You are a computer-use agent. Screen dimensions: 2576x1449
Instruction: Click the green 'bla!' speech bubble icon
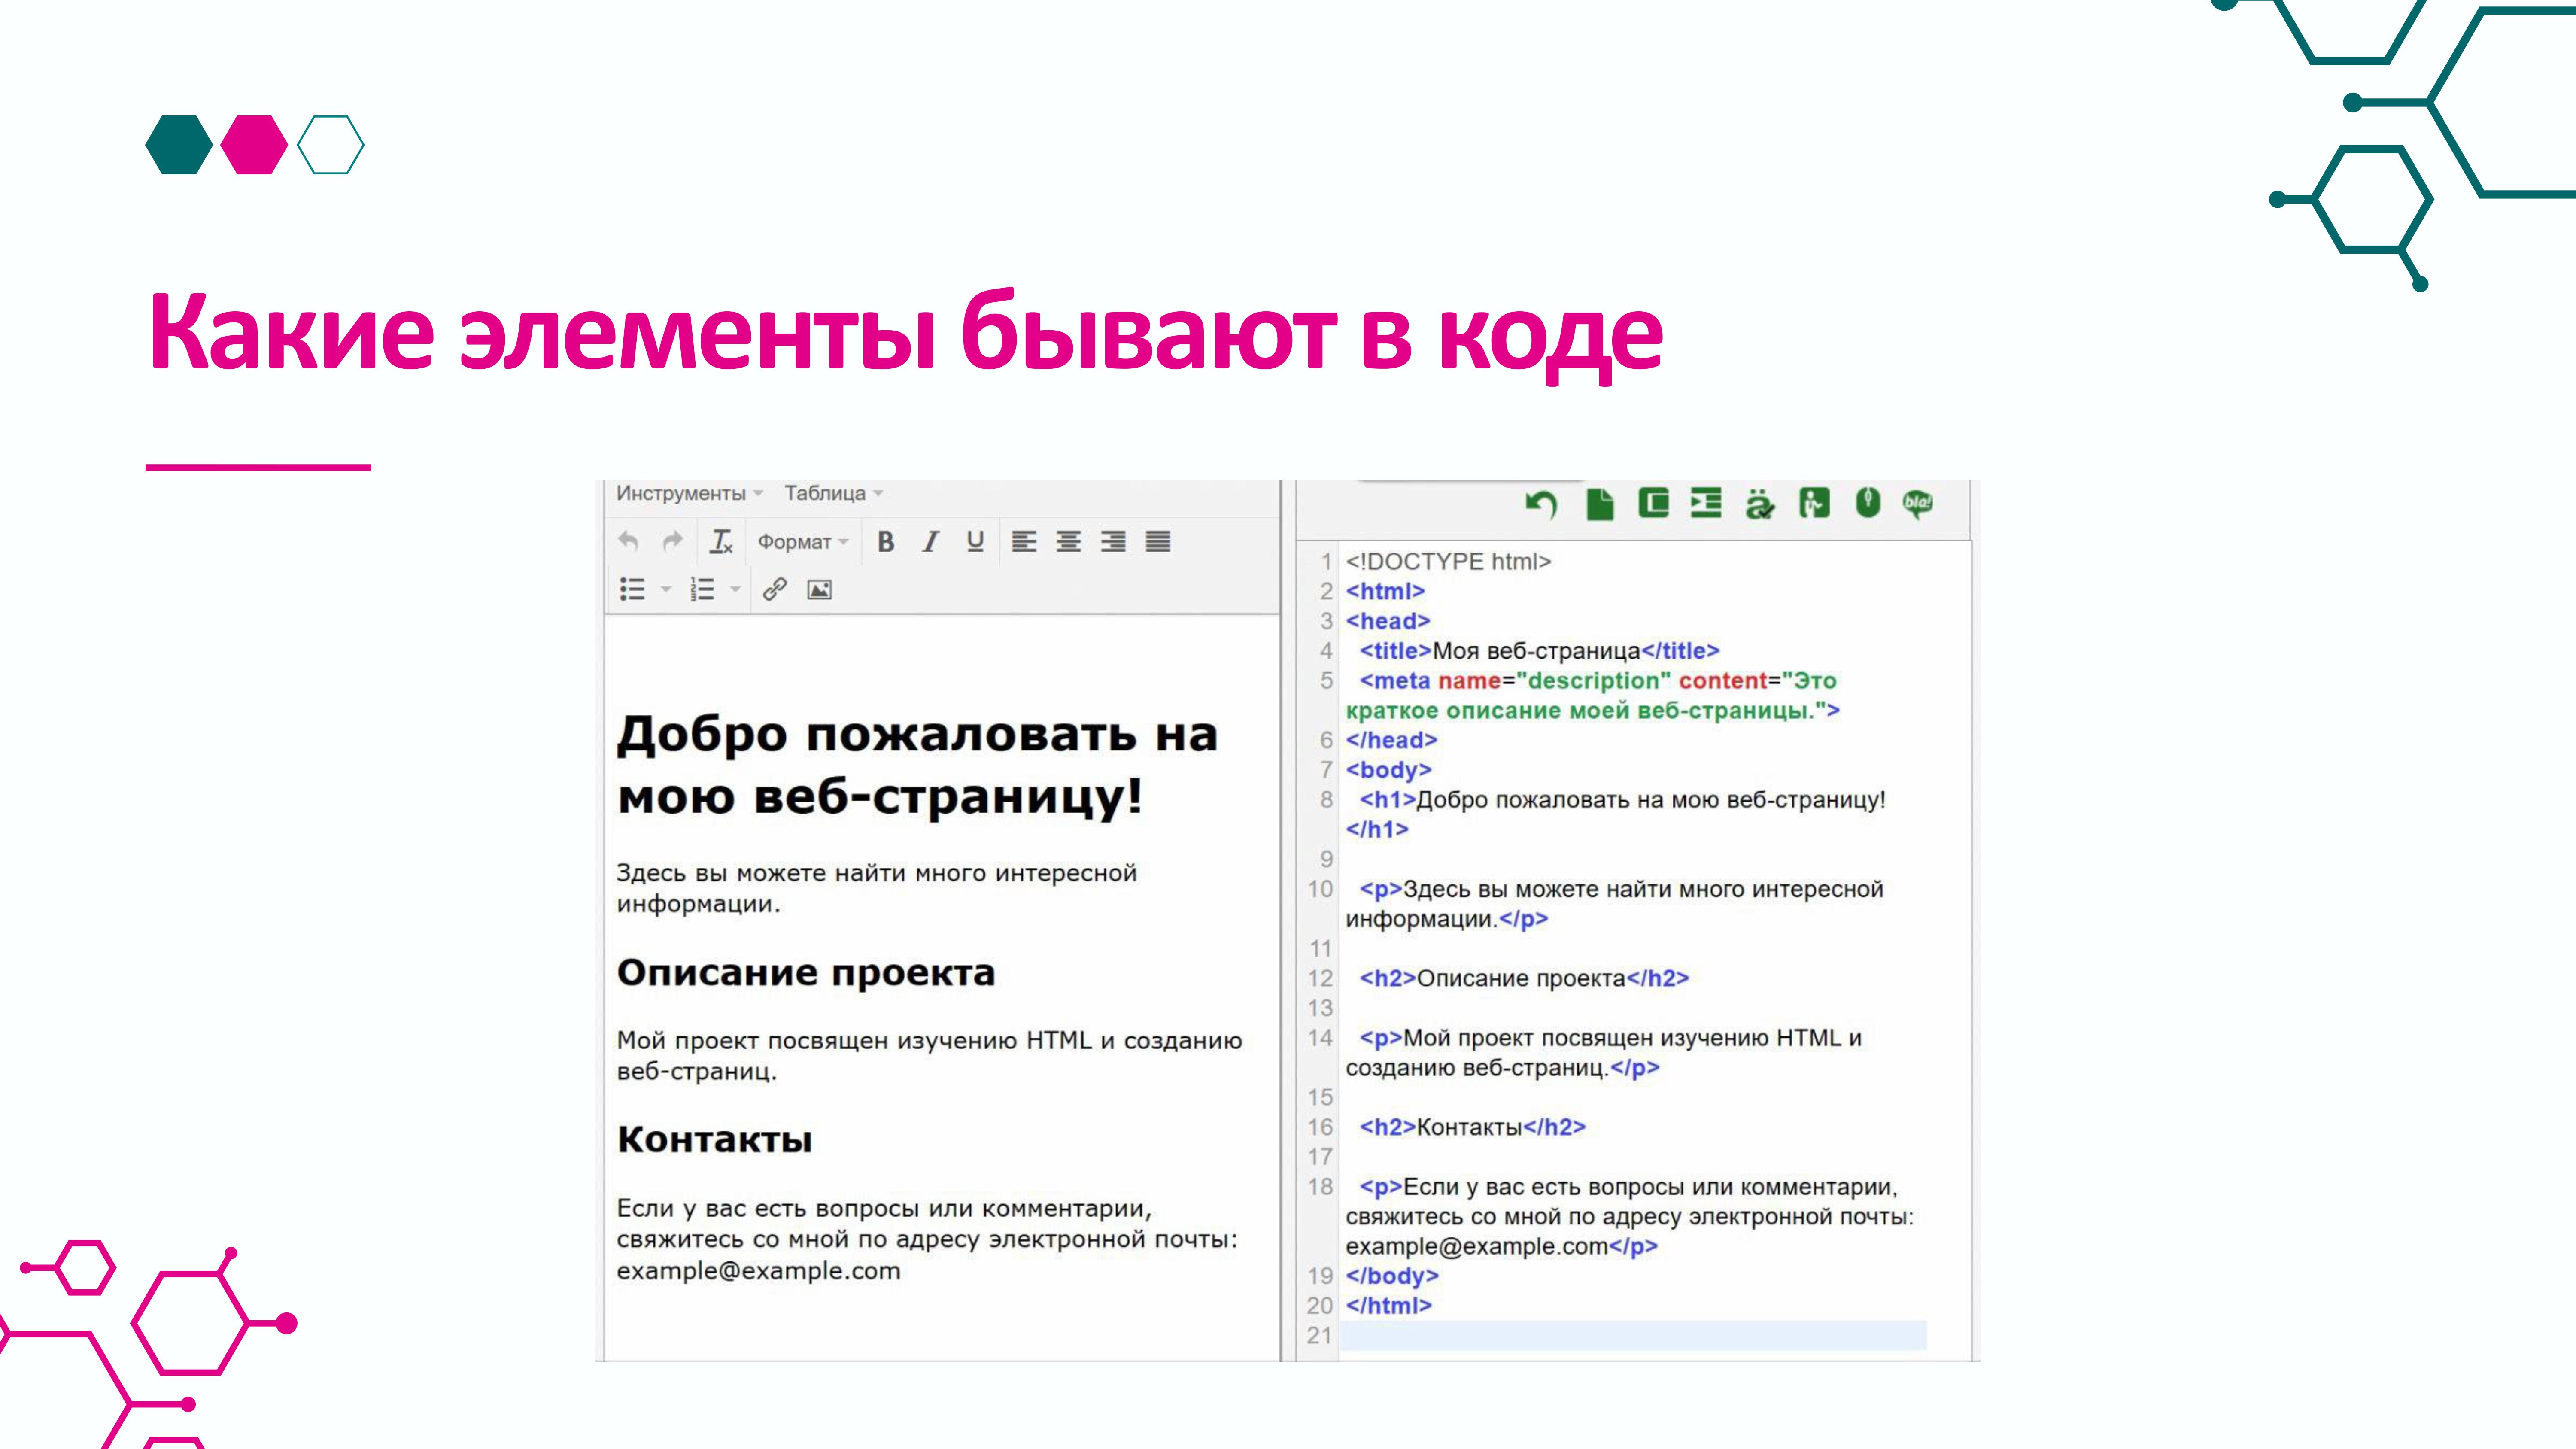(x=1918, y=504)
